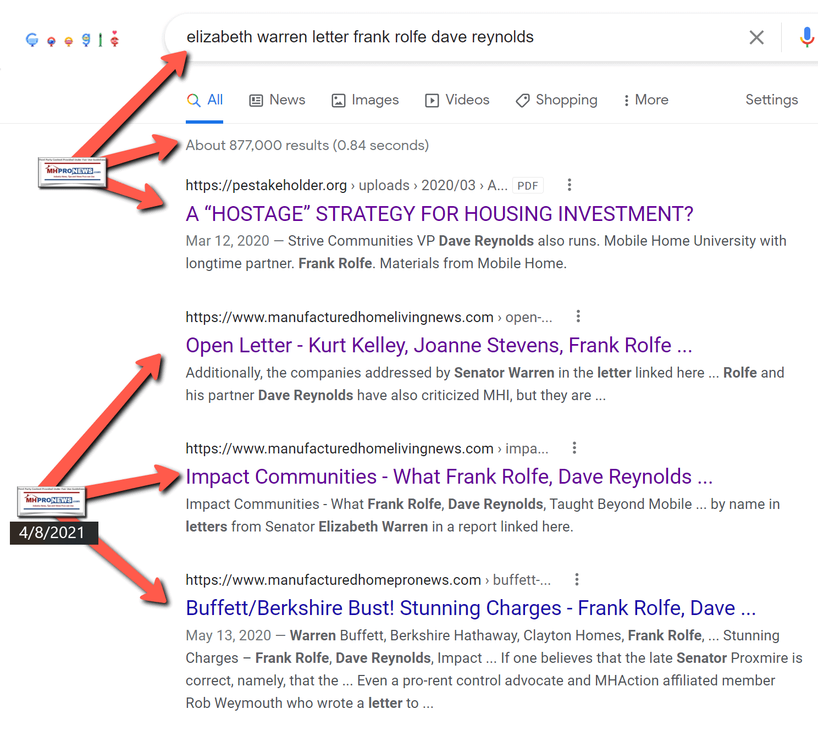Open three-dot menu for manufacturedhomepronews.com result

577,579
